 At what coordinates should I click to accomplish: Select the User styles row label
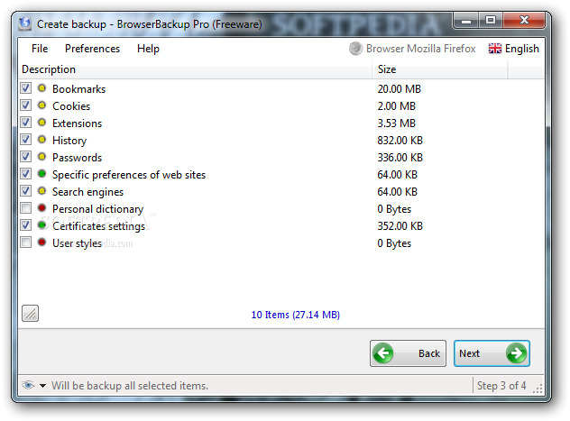point(77,243)
